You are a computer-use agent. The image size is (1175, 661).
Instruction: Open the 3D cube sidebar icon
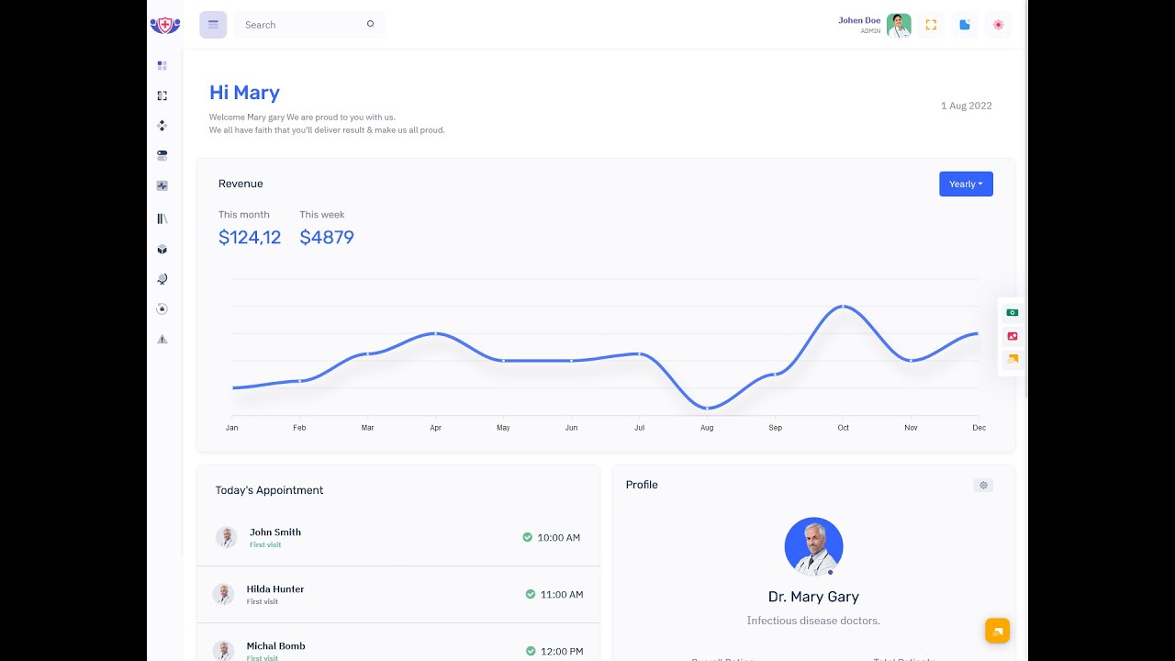tap(162, 249)
